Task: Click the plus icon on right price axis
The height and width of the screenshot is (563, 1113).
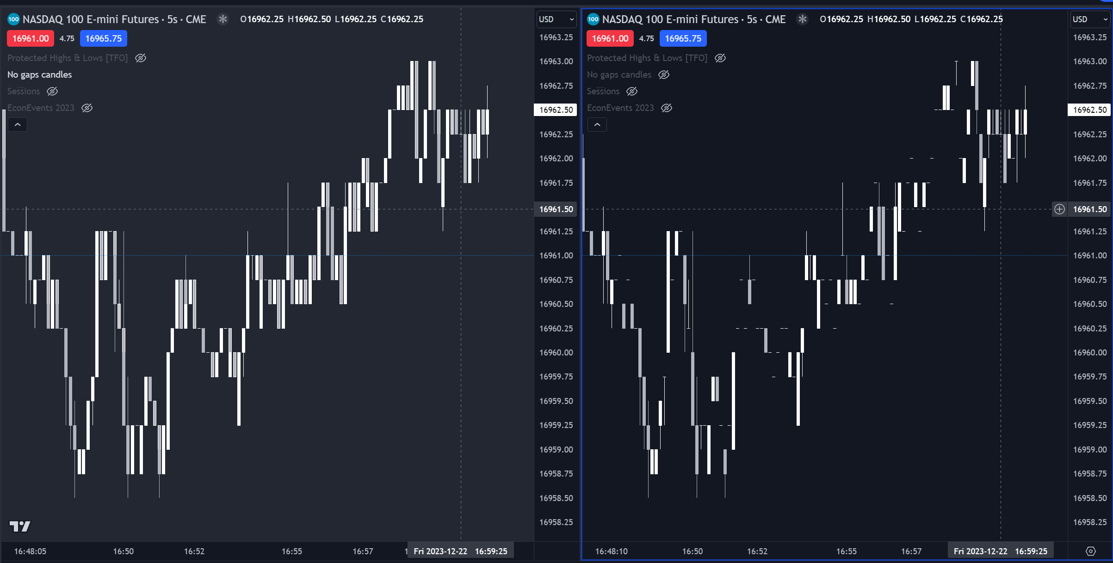Action: coord(1059,209)
